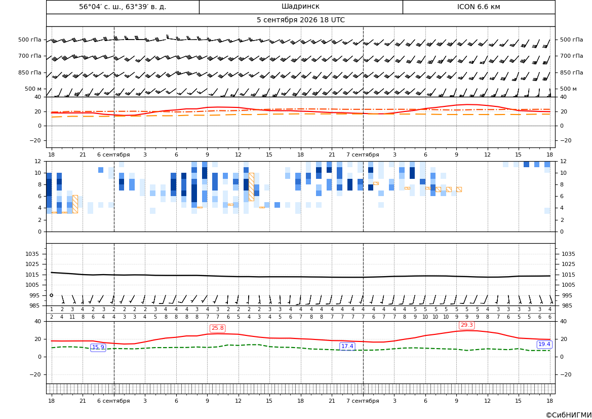Click the right 850 гПа level label
The width and height of the screenshot is (592, 419).
coord(571,72)
